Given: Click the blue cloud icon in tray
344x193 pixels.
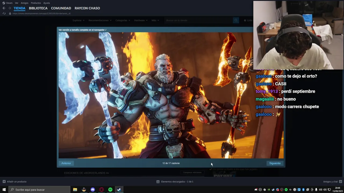Looking at the screenshot, I should click(299, 190).
